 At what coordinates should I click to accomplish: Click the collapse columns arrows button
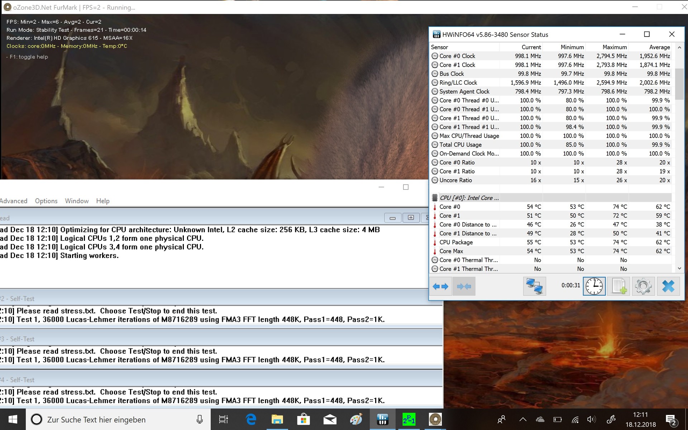click(x=464, y=286)
